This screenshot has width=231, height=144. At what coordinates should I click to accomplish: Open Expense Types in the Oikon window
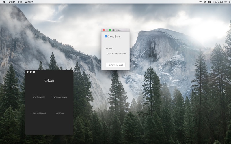(60, 97)
